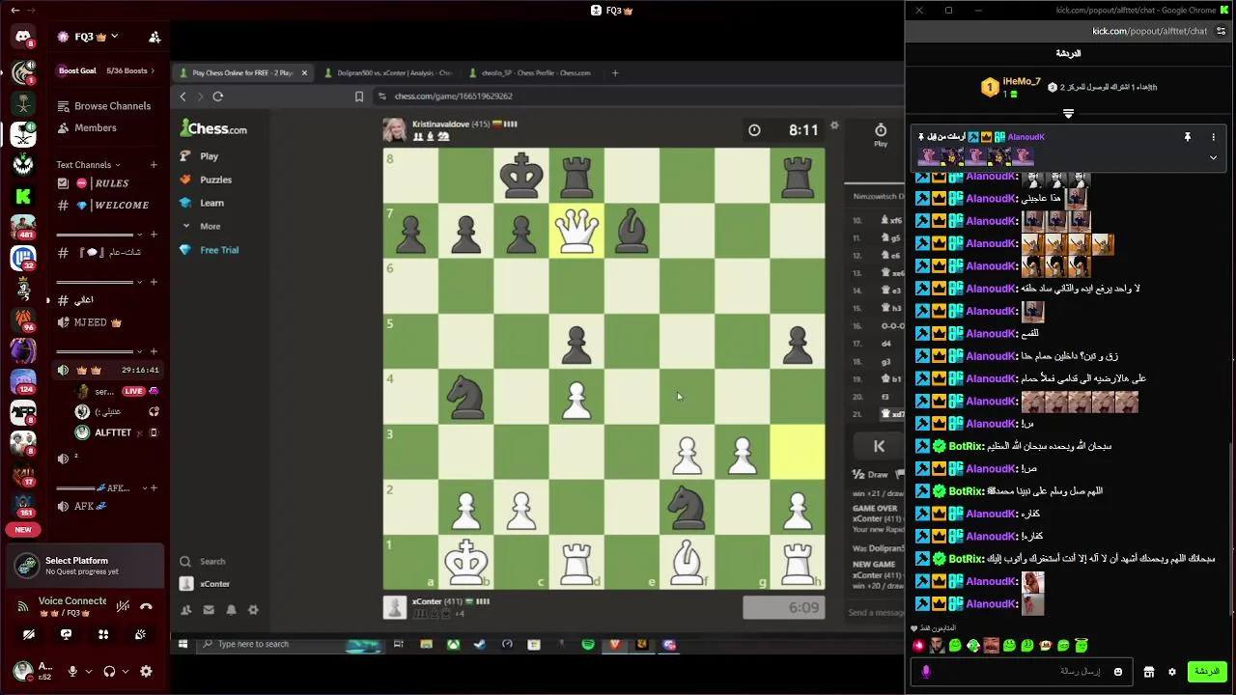Screen dimensions: 1236x695
Task: Expand the pinned message chevron in Kick chat
Action: (1214, 157)
